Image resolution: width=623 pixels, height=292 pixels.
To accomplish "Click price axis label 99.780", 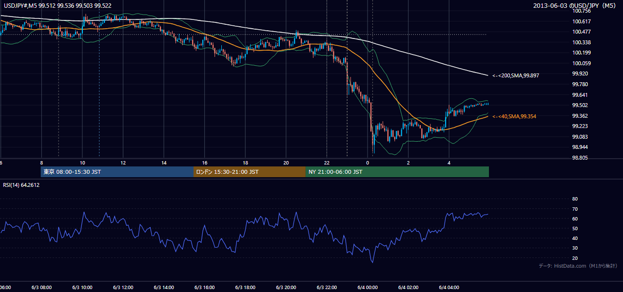I will point(580,84).
